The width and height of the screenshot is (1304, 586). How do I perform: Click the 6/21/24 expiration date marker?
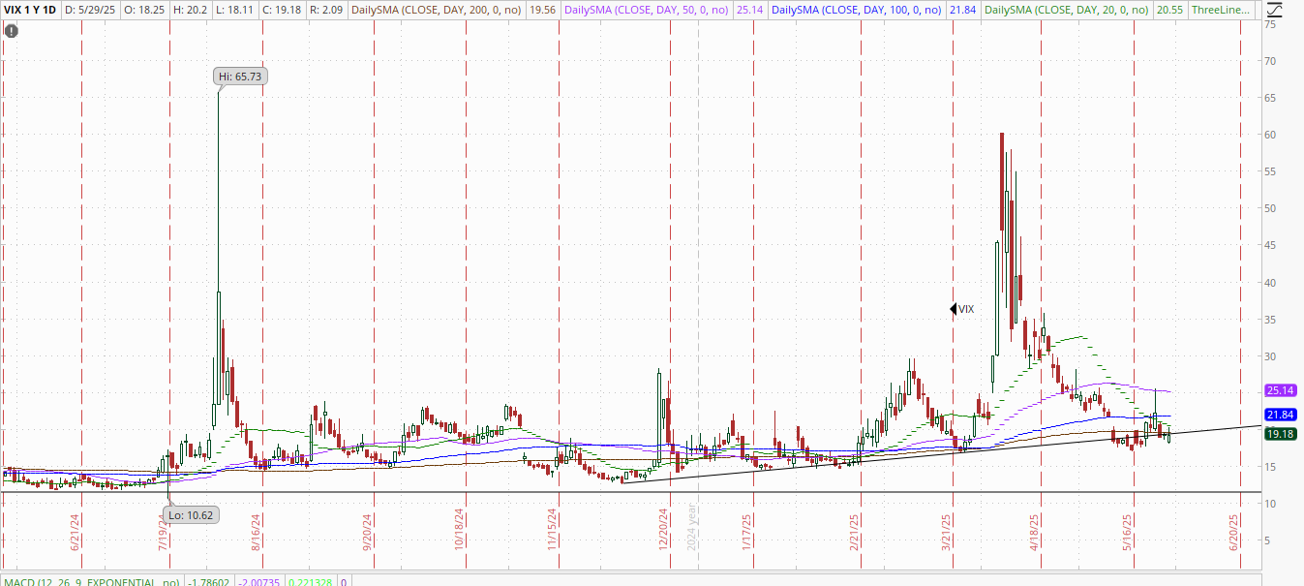coord(76,532)
